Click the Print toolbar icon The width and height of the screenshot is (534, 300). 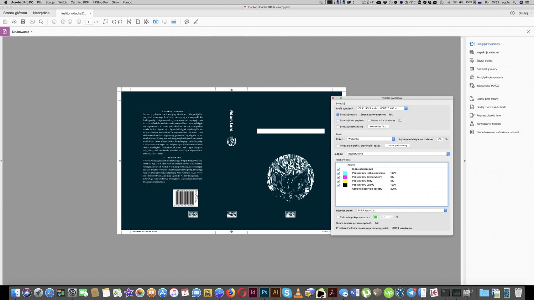click(x=23, y=22)
